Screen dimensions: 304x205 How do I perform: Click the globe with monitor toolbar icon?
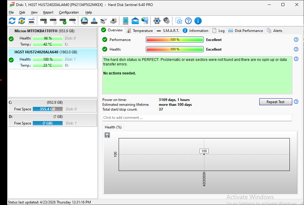tap(145, 21)
